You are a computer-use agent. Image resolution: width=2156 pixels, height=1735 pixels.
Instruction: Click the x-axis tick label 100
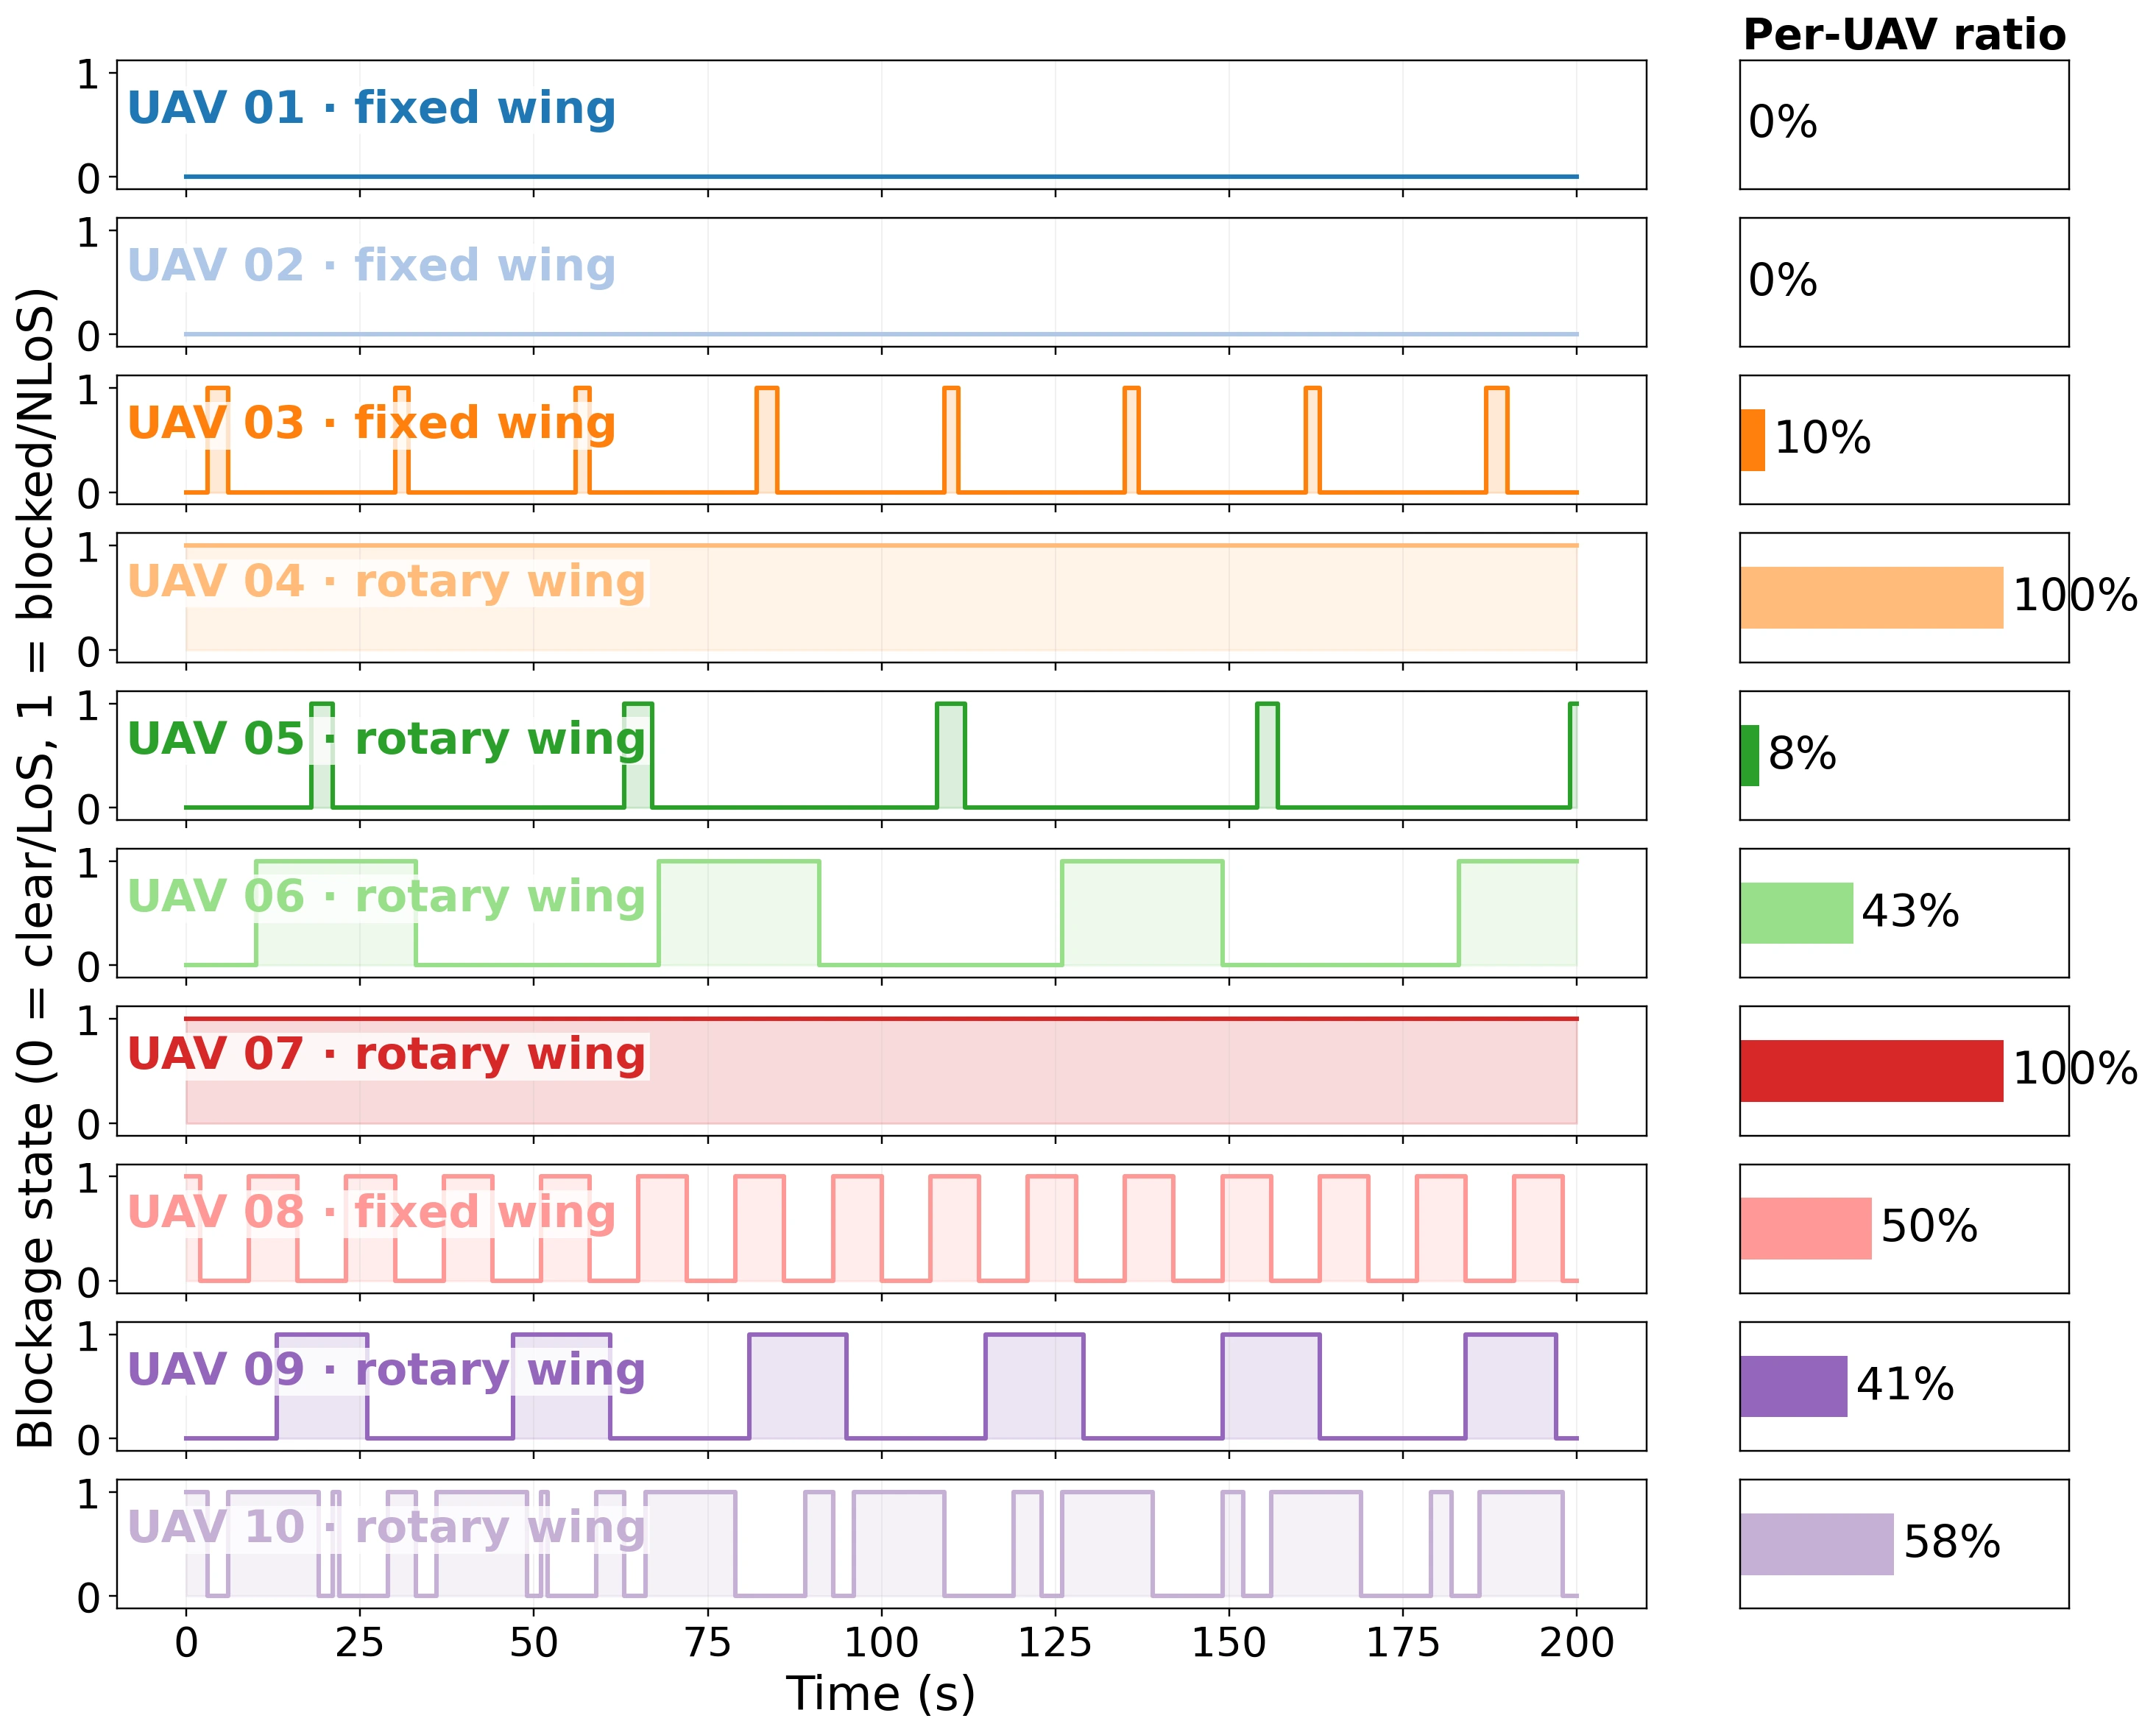[881, 1644]
